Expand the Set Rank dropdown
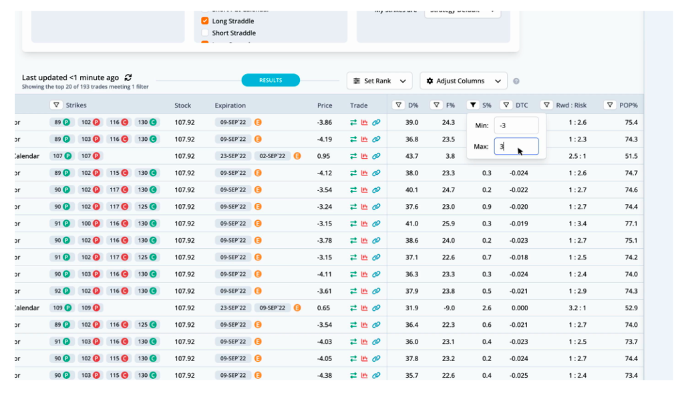Viewport: 684px width, 393px height. coord(379,81)
